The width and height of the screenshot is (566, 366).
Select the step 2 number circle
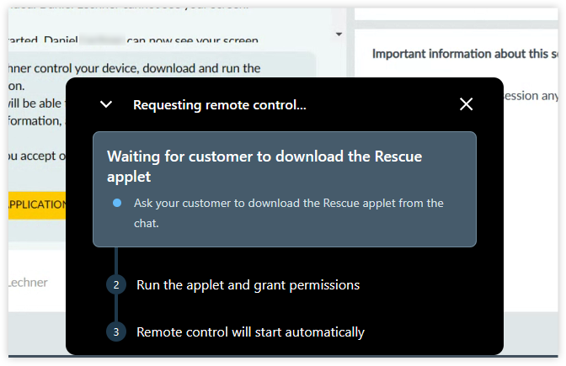click(x=116, y=285)
